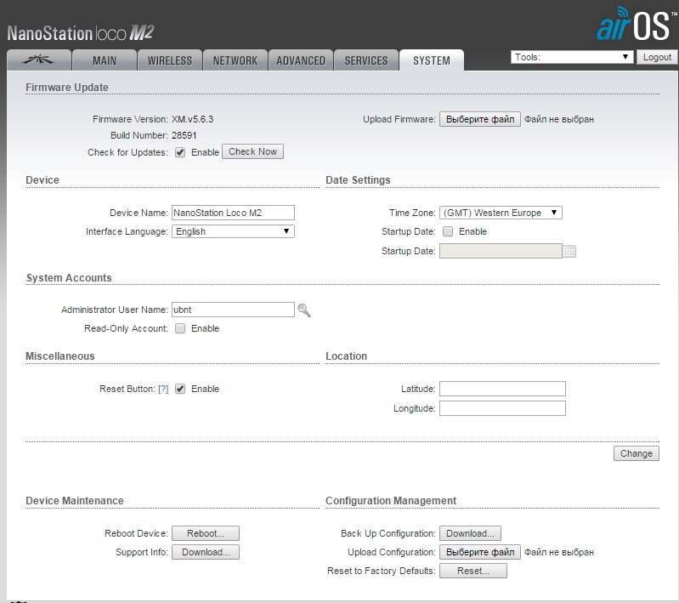This screenshot has height=603, width=679.
Task: Open the Startup Date calendar icon
Action: point(569,252)
